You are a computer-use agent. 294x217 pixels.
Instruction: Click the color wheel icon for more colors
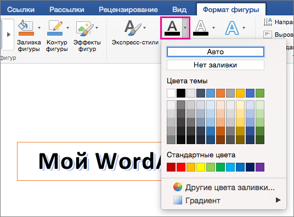pos(178,187)
